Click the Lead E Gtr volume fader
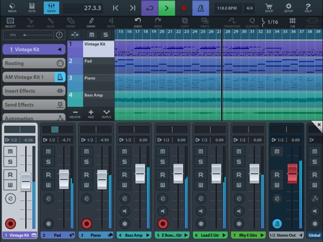Screen dimensions: 323x242 tap(217, 174)
